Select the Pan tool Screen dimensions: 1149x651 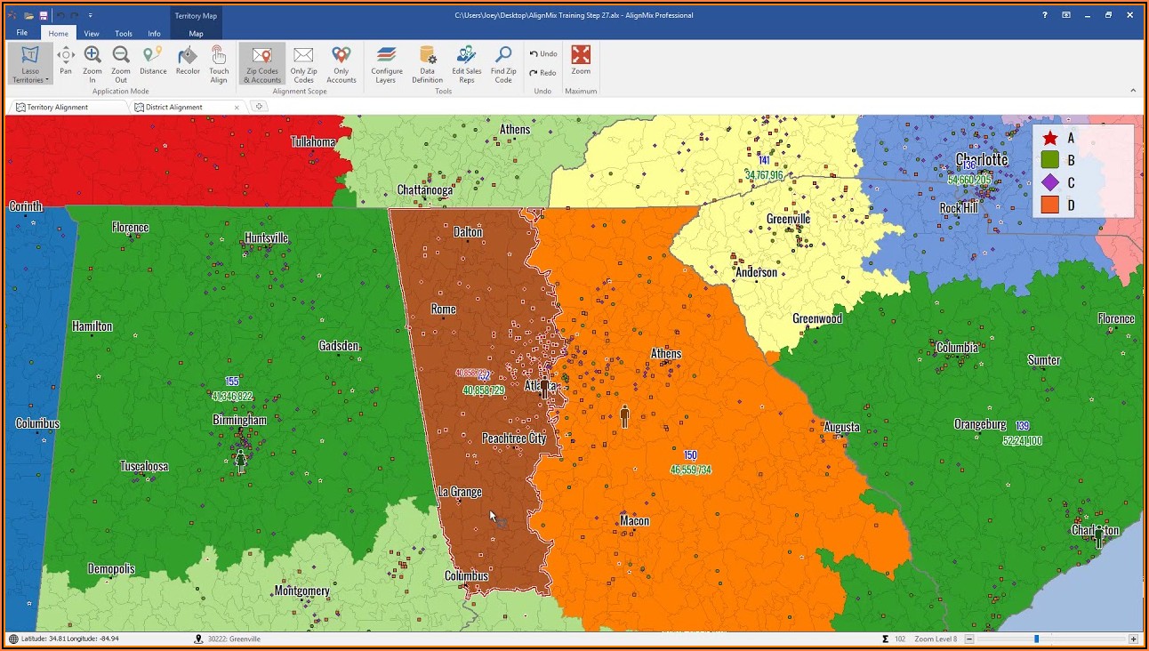66,60
